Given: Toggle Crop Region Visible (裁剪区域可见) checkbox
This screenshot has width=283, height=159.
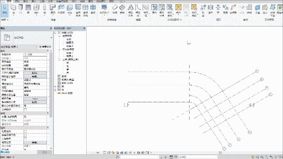Looking at the screenshot, I should (25, 135).
